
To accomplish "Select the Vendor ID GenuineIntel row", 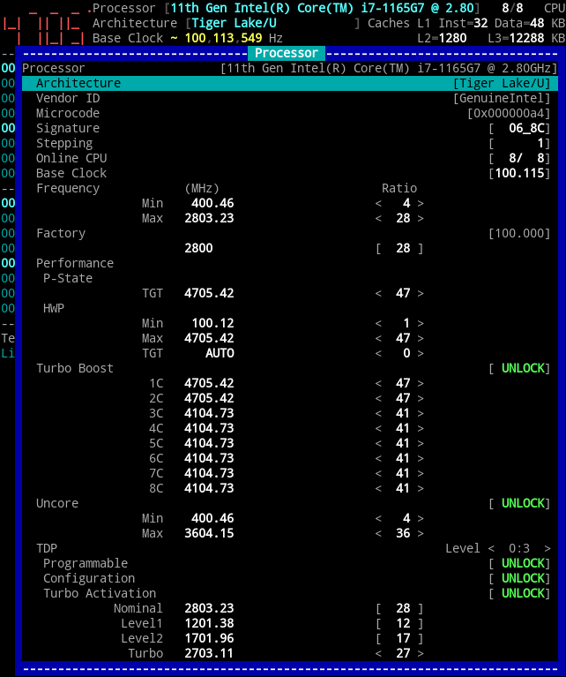I will pos(290,98).
